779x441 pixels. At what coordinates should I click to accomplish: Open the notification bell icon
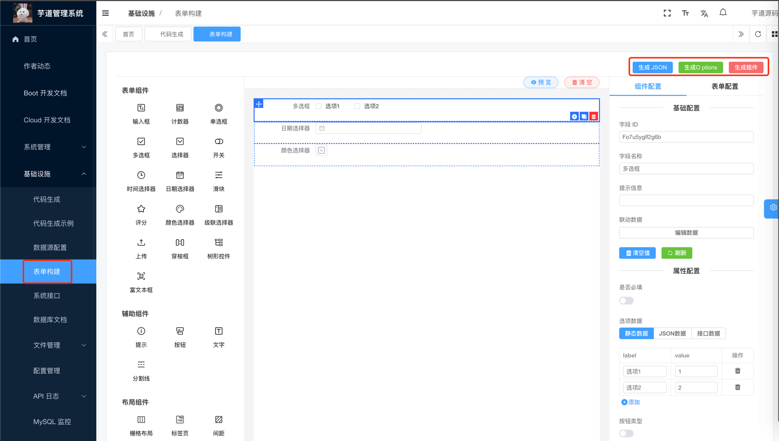pyautogui.click(x=723, y=13)
